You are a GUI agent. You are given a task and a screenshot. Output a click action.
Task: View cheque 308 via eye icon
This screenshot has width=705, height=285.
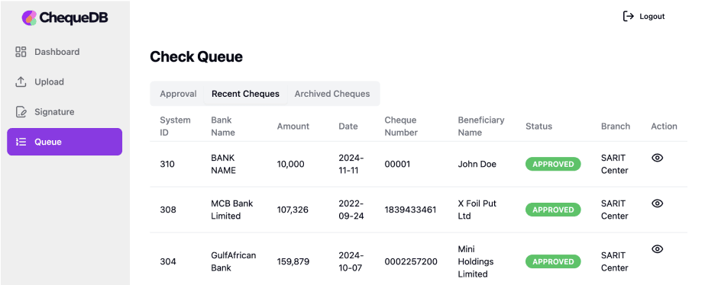click(658, 203)
